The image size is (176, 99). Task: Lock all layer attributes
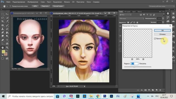[x=137, y=23]
